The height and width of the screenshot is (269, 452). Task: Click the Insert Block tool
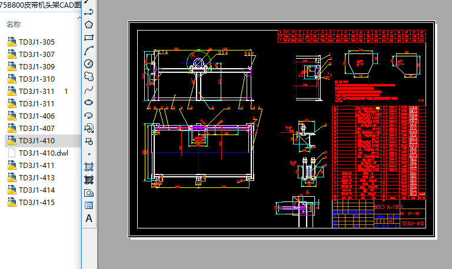coord(89,128)
